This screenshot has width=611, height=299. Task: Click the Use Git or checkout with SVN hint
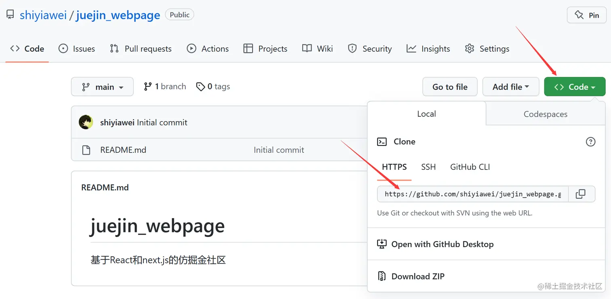point(455,213)
